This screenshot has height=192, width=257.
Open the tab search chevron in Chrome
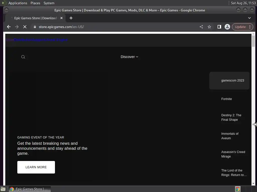(249, 18)
